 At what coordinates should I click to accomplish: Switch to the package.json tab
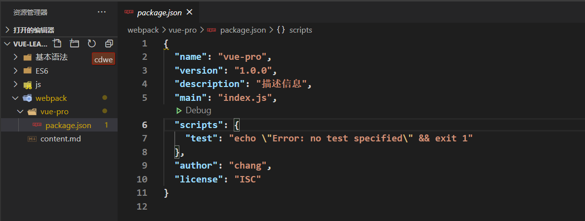[159, 12]
